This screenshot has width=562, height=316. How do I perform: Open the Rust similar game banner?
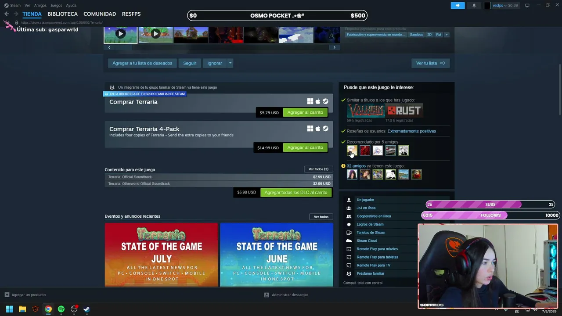(x=404, y=111)
